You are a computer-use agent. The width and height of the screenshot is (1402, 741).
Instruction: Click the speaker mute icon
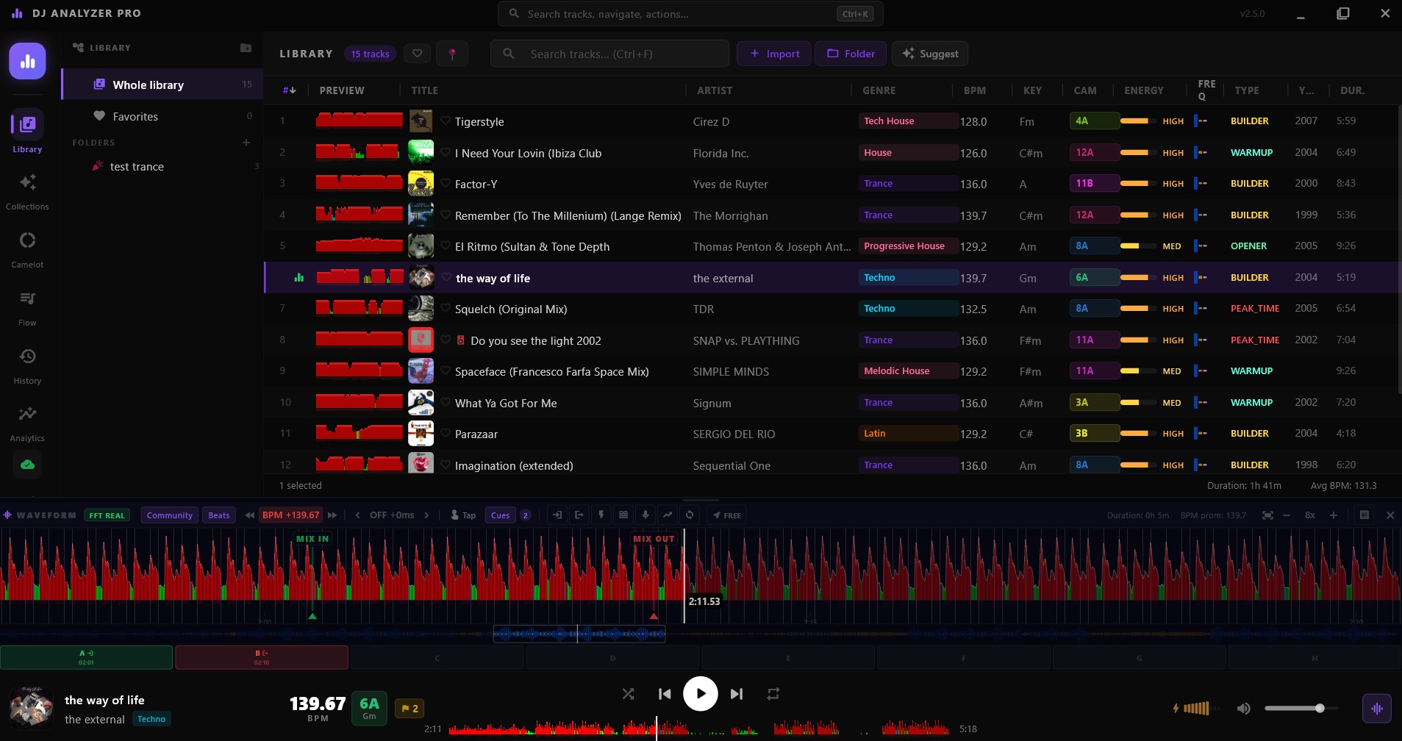pyautogui.click(x=1243, y=709)
